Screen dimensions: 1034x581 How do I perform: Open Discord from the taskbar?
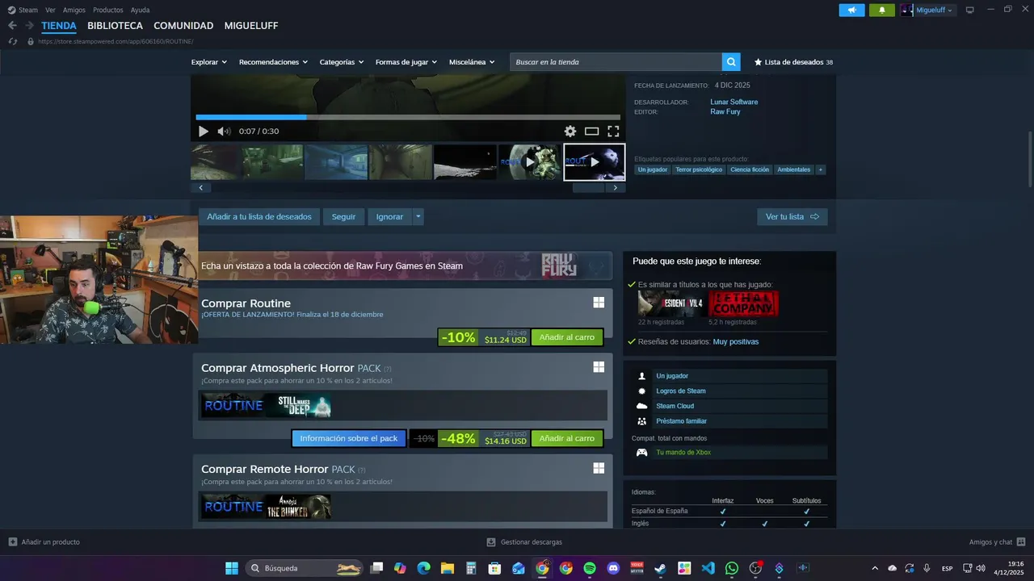613,568
